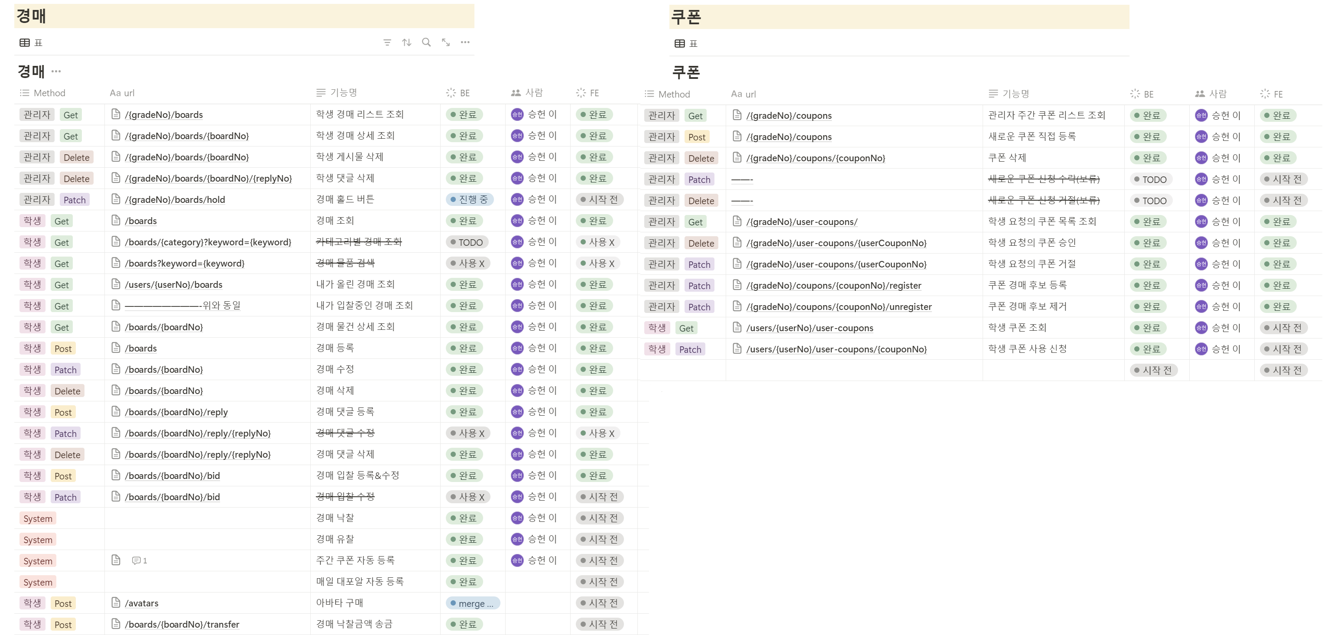
Task: Open the three-dot menu in 경매 toolbar
Action: [465, 42]
